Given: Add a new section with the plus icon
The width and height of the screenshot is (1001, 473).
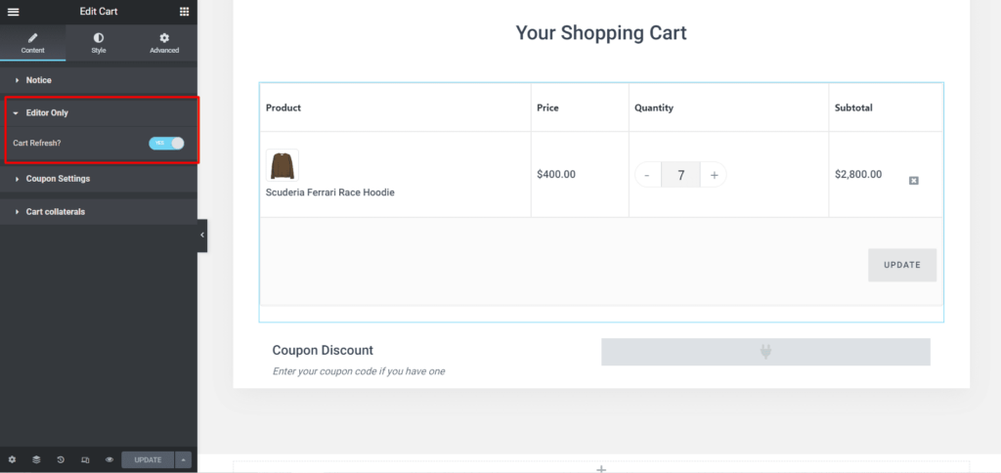Looking at the screenshot, I should point(601,469).
